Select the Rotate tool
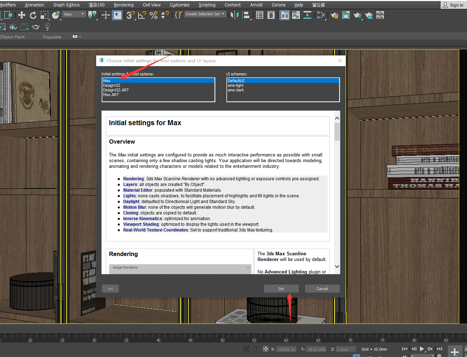Image resolution: width=467 pixels, height=357 pixels. (33, 15)
